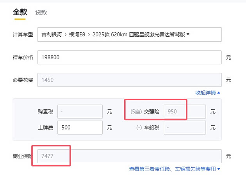Click the 购置税 input field
The image size is (246, 190).
[80, 112]
